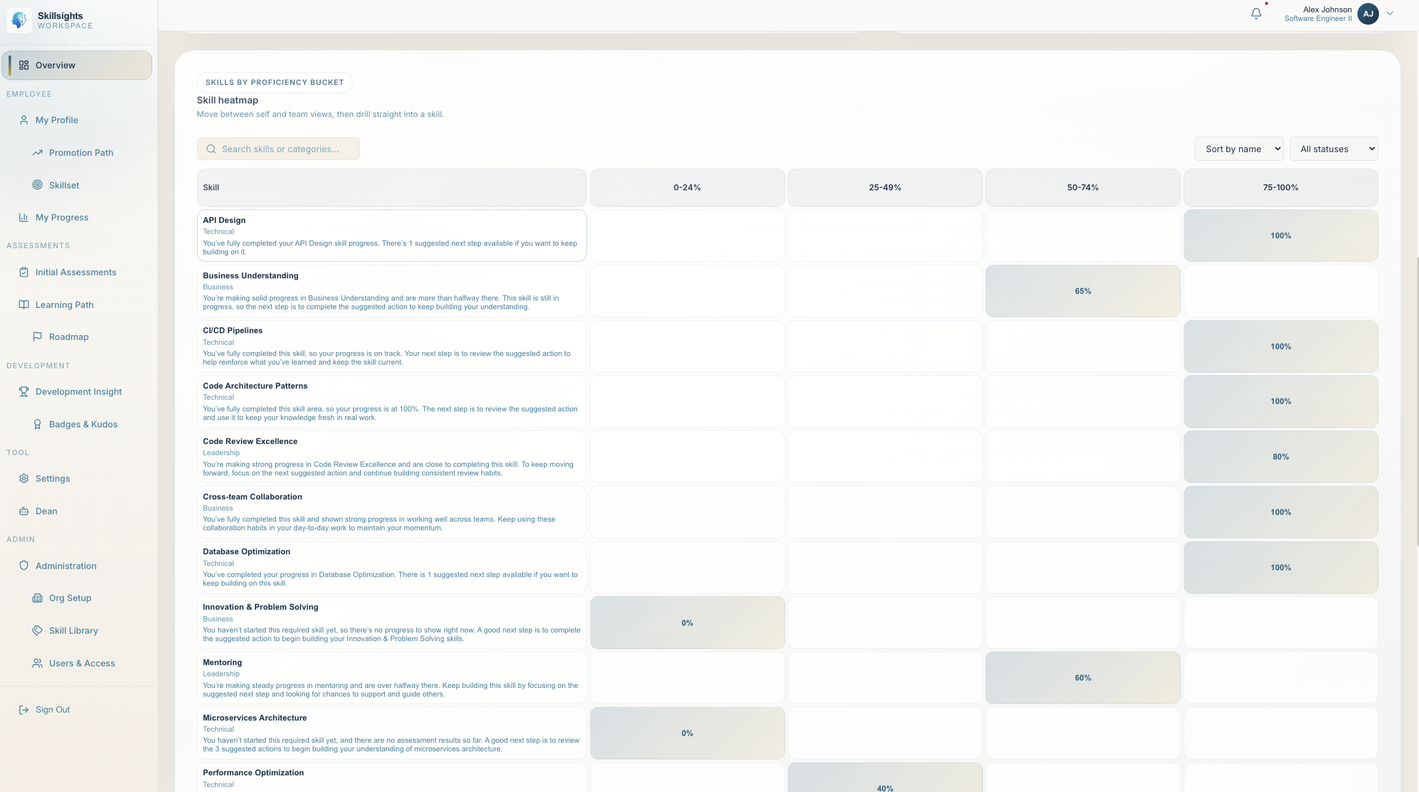Screen dimensions: 1419x792
Task: Click the My Progress bar chart icon
Action: click(24, 217)
